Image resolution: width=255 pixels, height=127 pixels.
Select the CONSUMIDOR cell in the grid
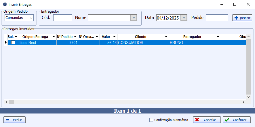coord(143,43)
